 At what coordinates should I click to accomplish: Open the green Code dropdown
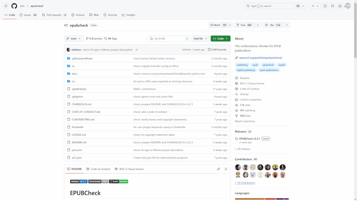coord(221,39)
